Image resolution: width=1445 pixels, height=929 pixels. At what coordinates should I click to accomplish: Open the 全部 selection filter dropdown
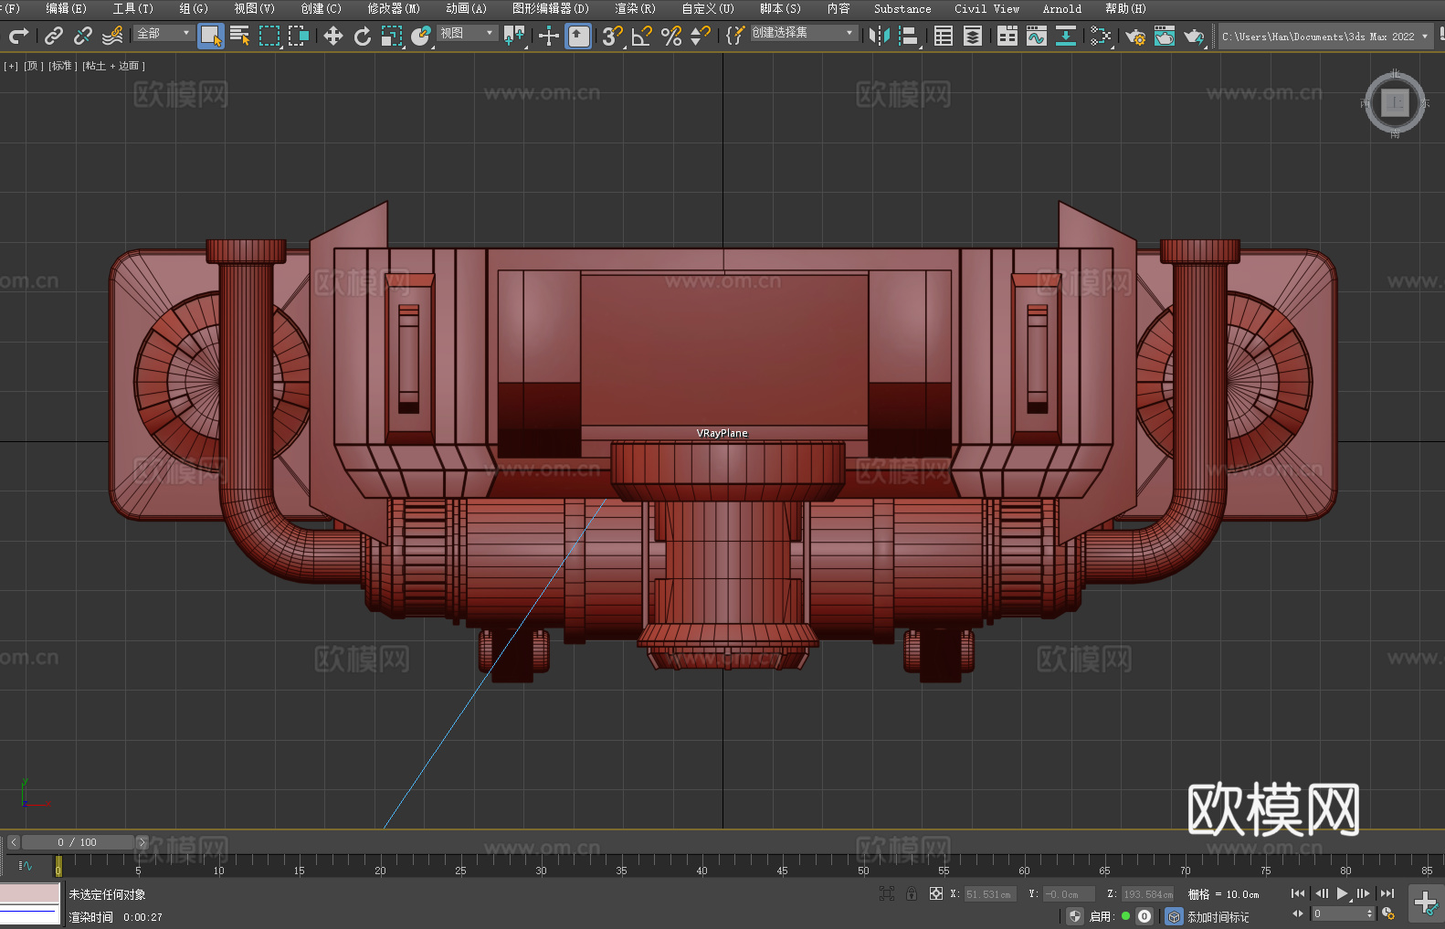pyautogui.click(x=164, y=33)
